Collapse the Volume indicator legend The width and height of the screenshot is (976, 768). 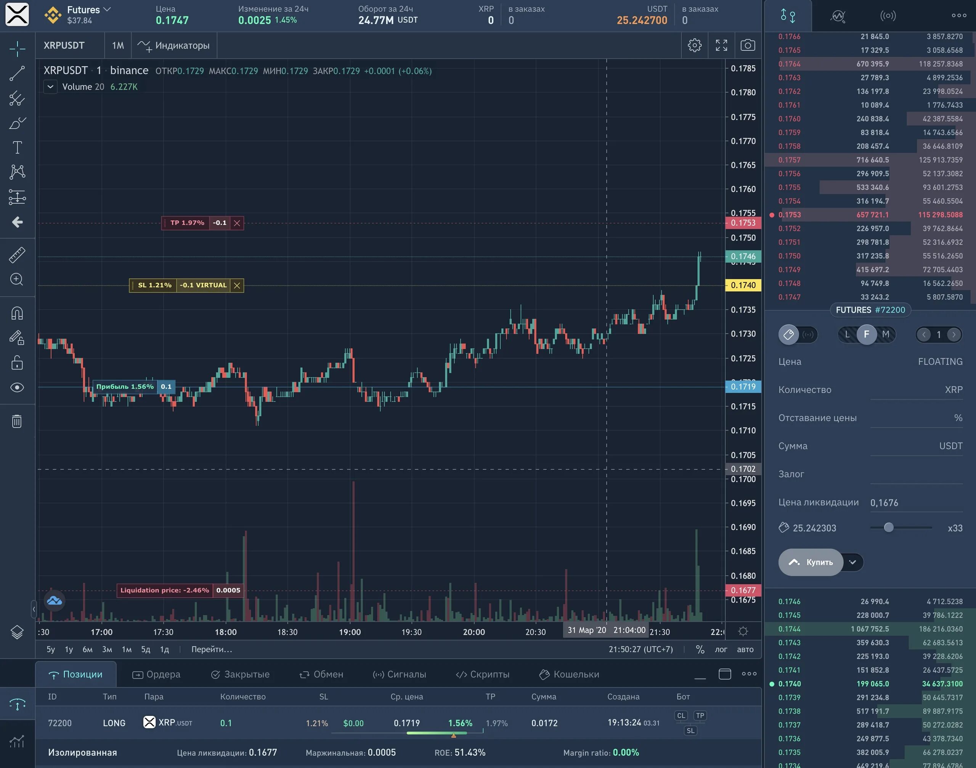[50, 87]
